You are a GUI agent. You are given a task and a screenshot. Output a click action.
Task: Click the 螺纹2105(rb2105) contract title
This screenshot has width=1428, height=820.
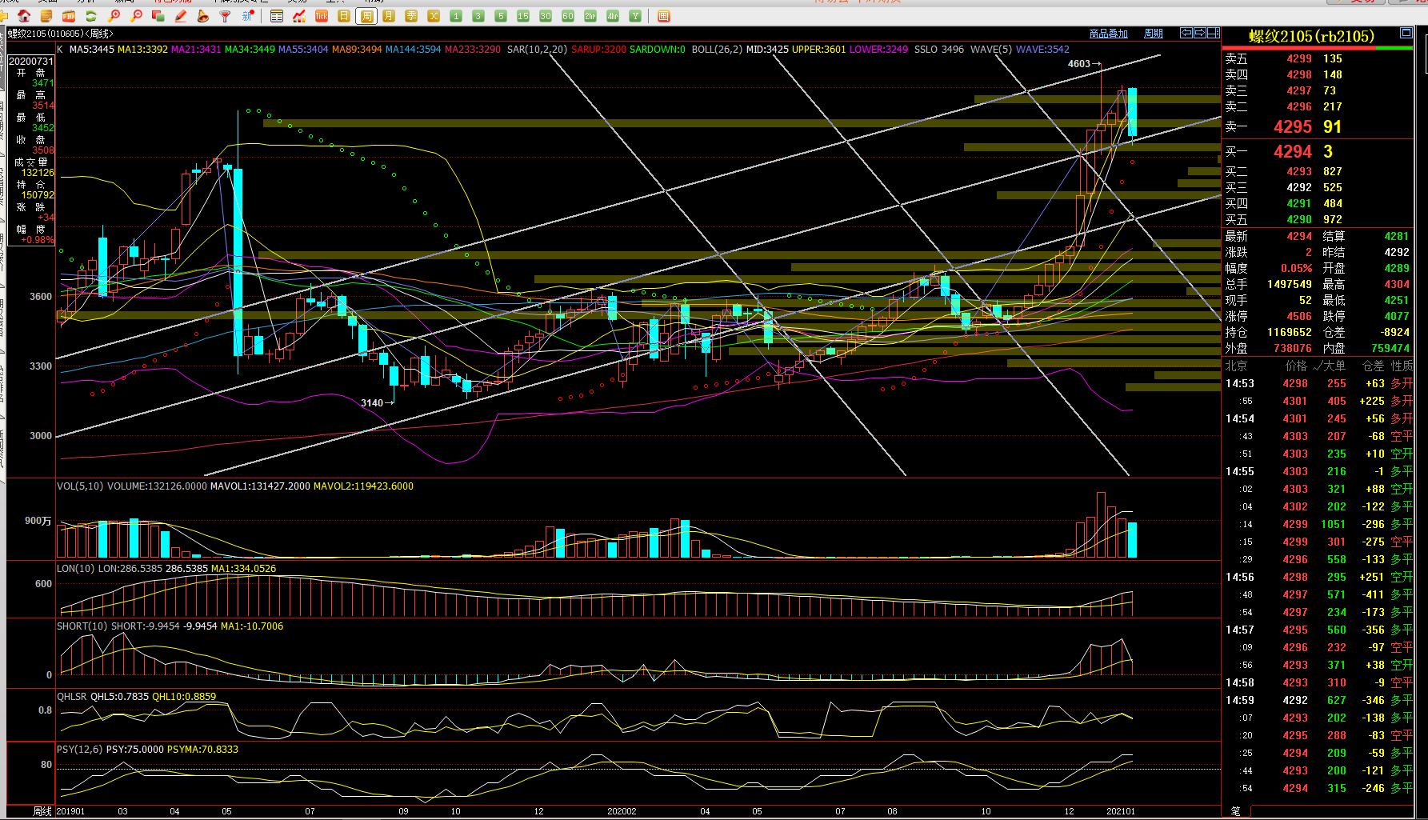1311,36
